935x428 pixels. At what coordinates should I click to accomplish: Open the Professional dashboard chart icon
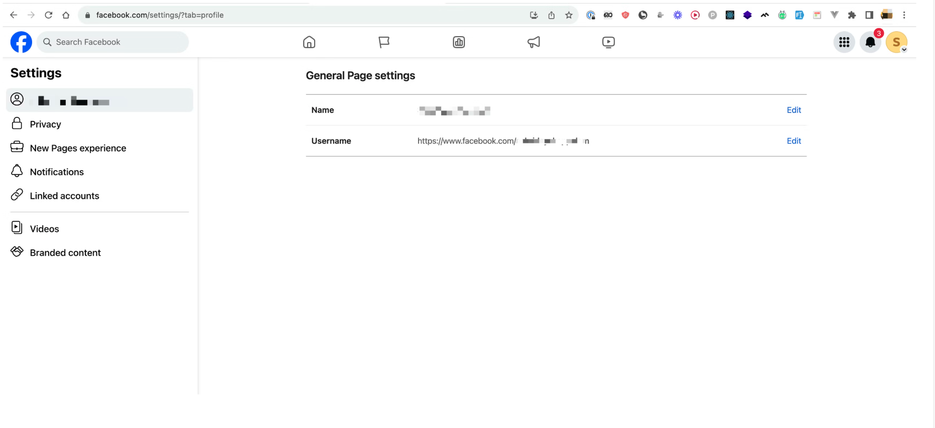[x=459, y=42]
